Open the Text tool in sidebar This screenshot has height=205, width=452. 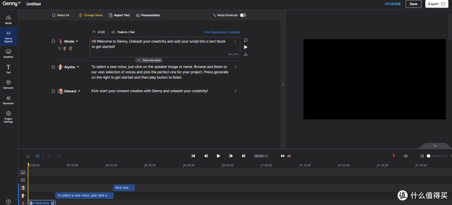(8, 69)
